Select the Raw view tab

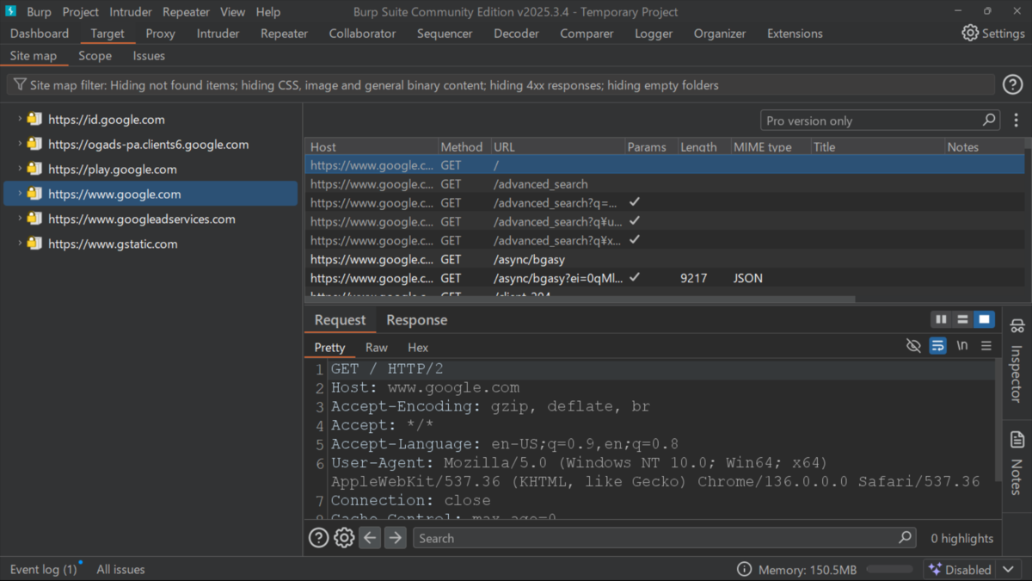pos(377,347)
